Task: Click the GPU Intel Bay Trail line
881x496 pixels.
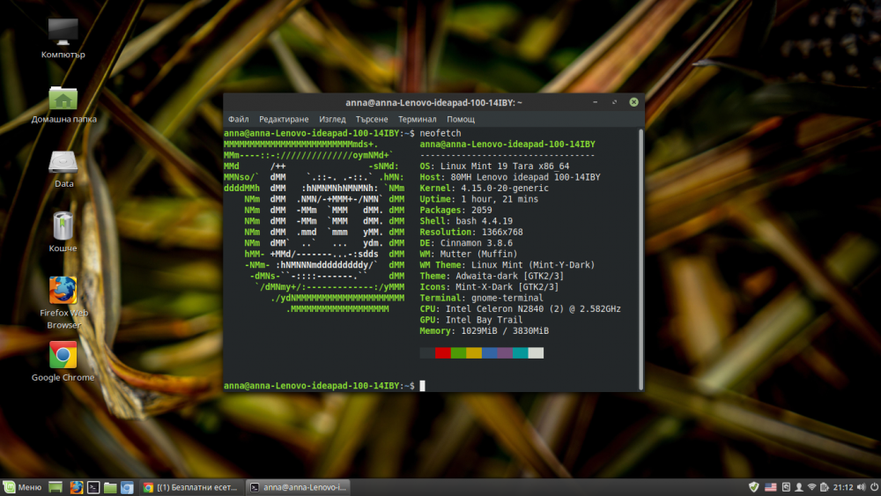Action: click(471, 320)
